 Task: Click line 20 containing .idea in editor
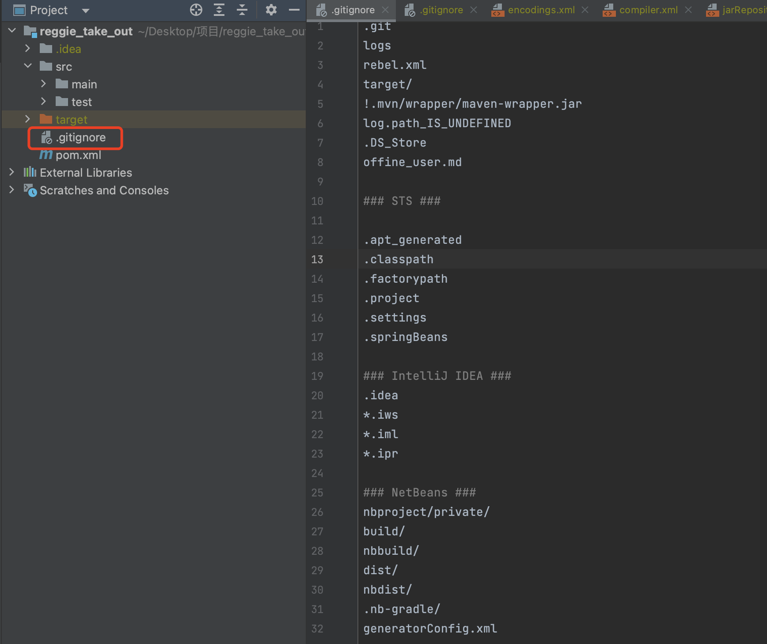point(381,395)
